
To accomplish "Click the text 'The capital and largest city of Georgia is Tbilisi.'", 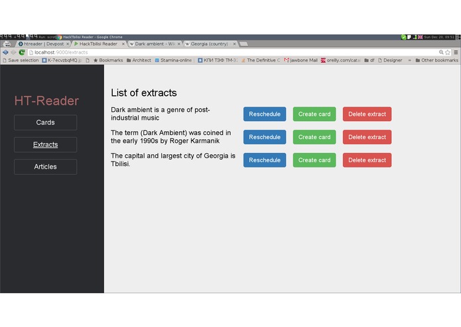I will 173,160.
